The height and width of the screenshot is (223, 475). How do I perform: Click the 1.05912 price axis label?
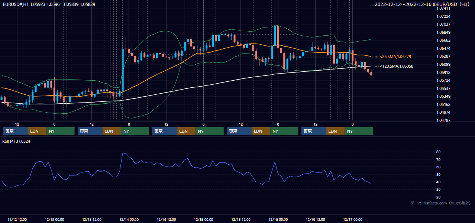443,72
